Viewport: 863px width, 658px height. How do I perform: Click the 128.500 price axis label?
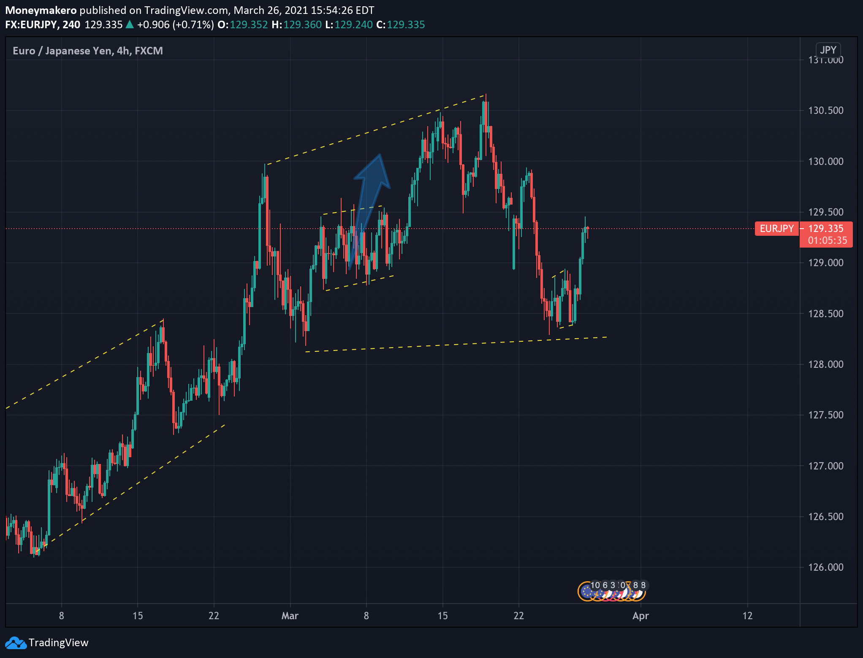pyautogui.click(x=825, y=313)
